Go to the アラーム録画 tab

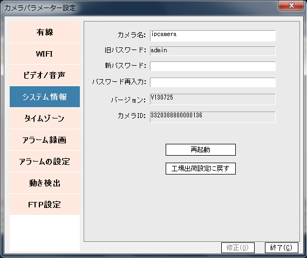[x=45, y=140]
